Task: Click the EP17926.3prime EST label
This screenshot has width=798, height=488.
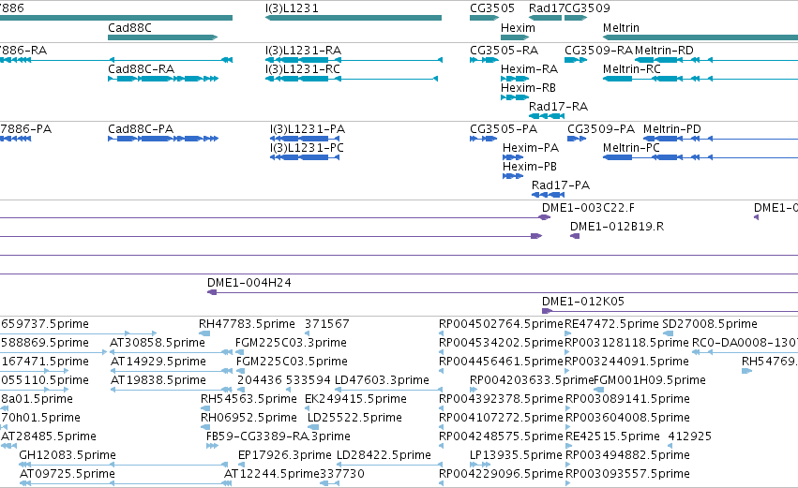Action: click(285, 455)
